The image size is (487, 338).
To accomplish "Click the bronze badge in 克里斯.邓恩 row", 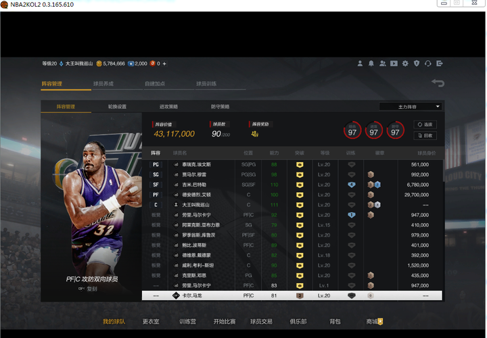I will tap(371, 276).
